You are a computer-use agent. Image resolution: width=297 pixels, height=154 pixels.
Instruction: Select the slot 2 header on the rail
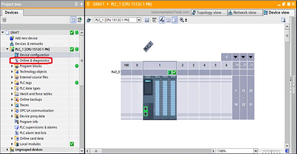click(x=182, y=65)
